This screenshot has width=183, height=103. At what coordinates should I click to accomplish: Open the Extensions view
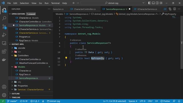(4, 51)
